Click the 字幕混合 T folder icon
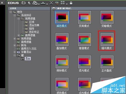126x94 pixels. click(18, 52)
